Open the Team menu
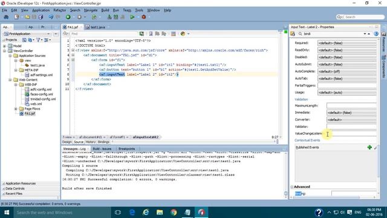The image size is (387, 218). (127, 10)
